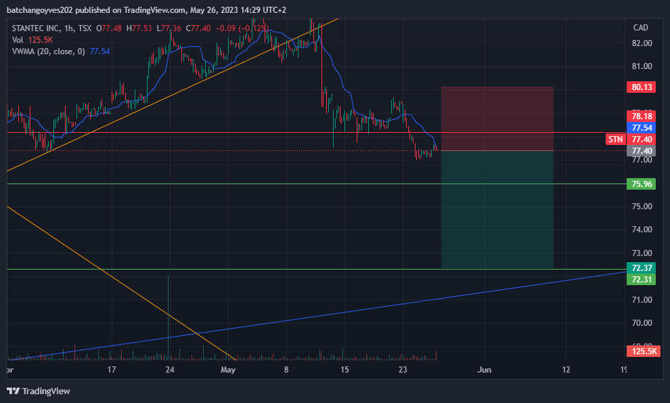Viewport: 670px width, 403px height.
Task: Click the high value H77.53 in the legend
Action: 139,28
